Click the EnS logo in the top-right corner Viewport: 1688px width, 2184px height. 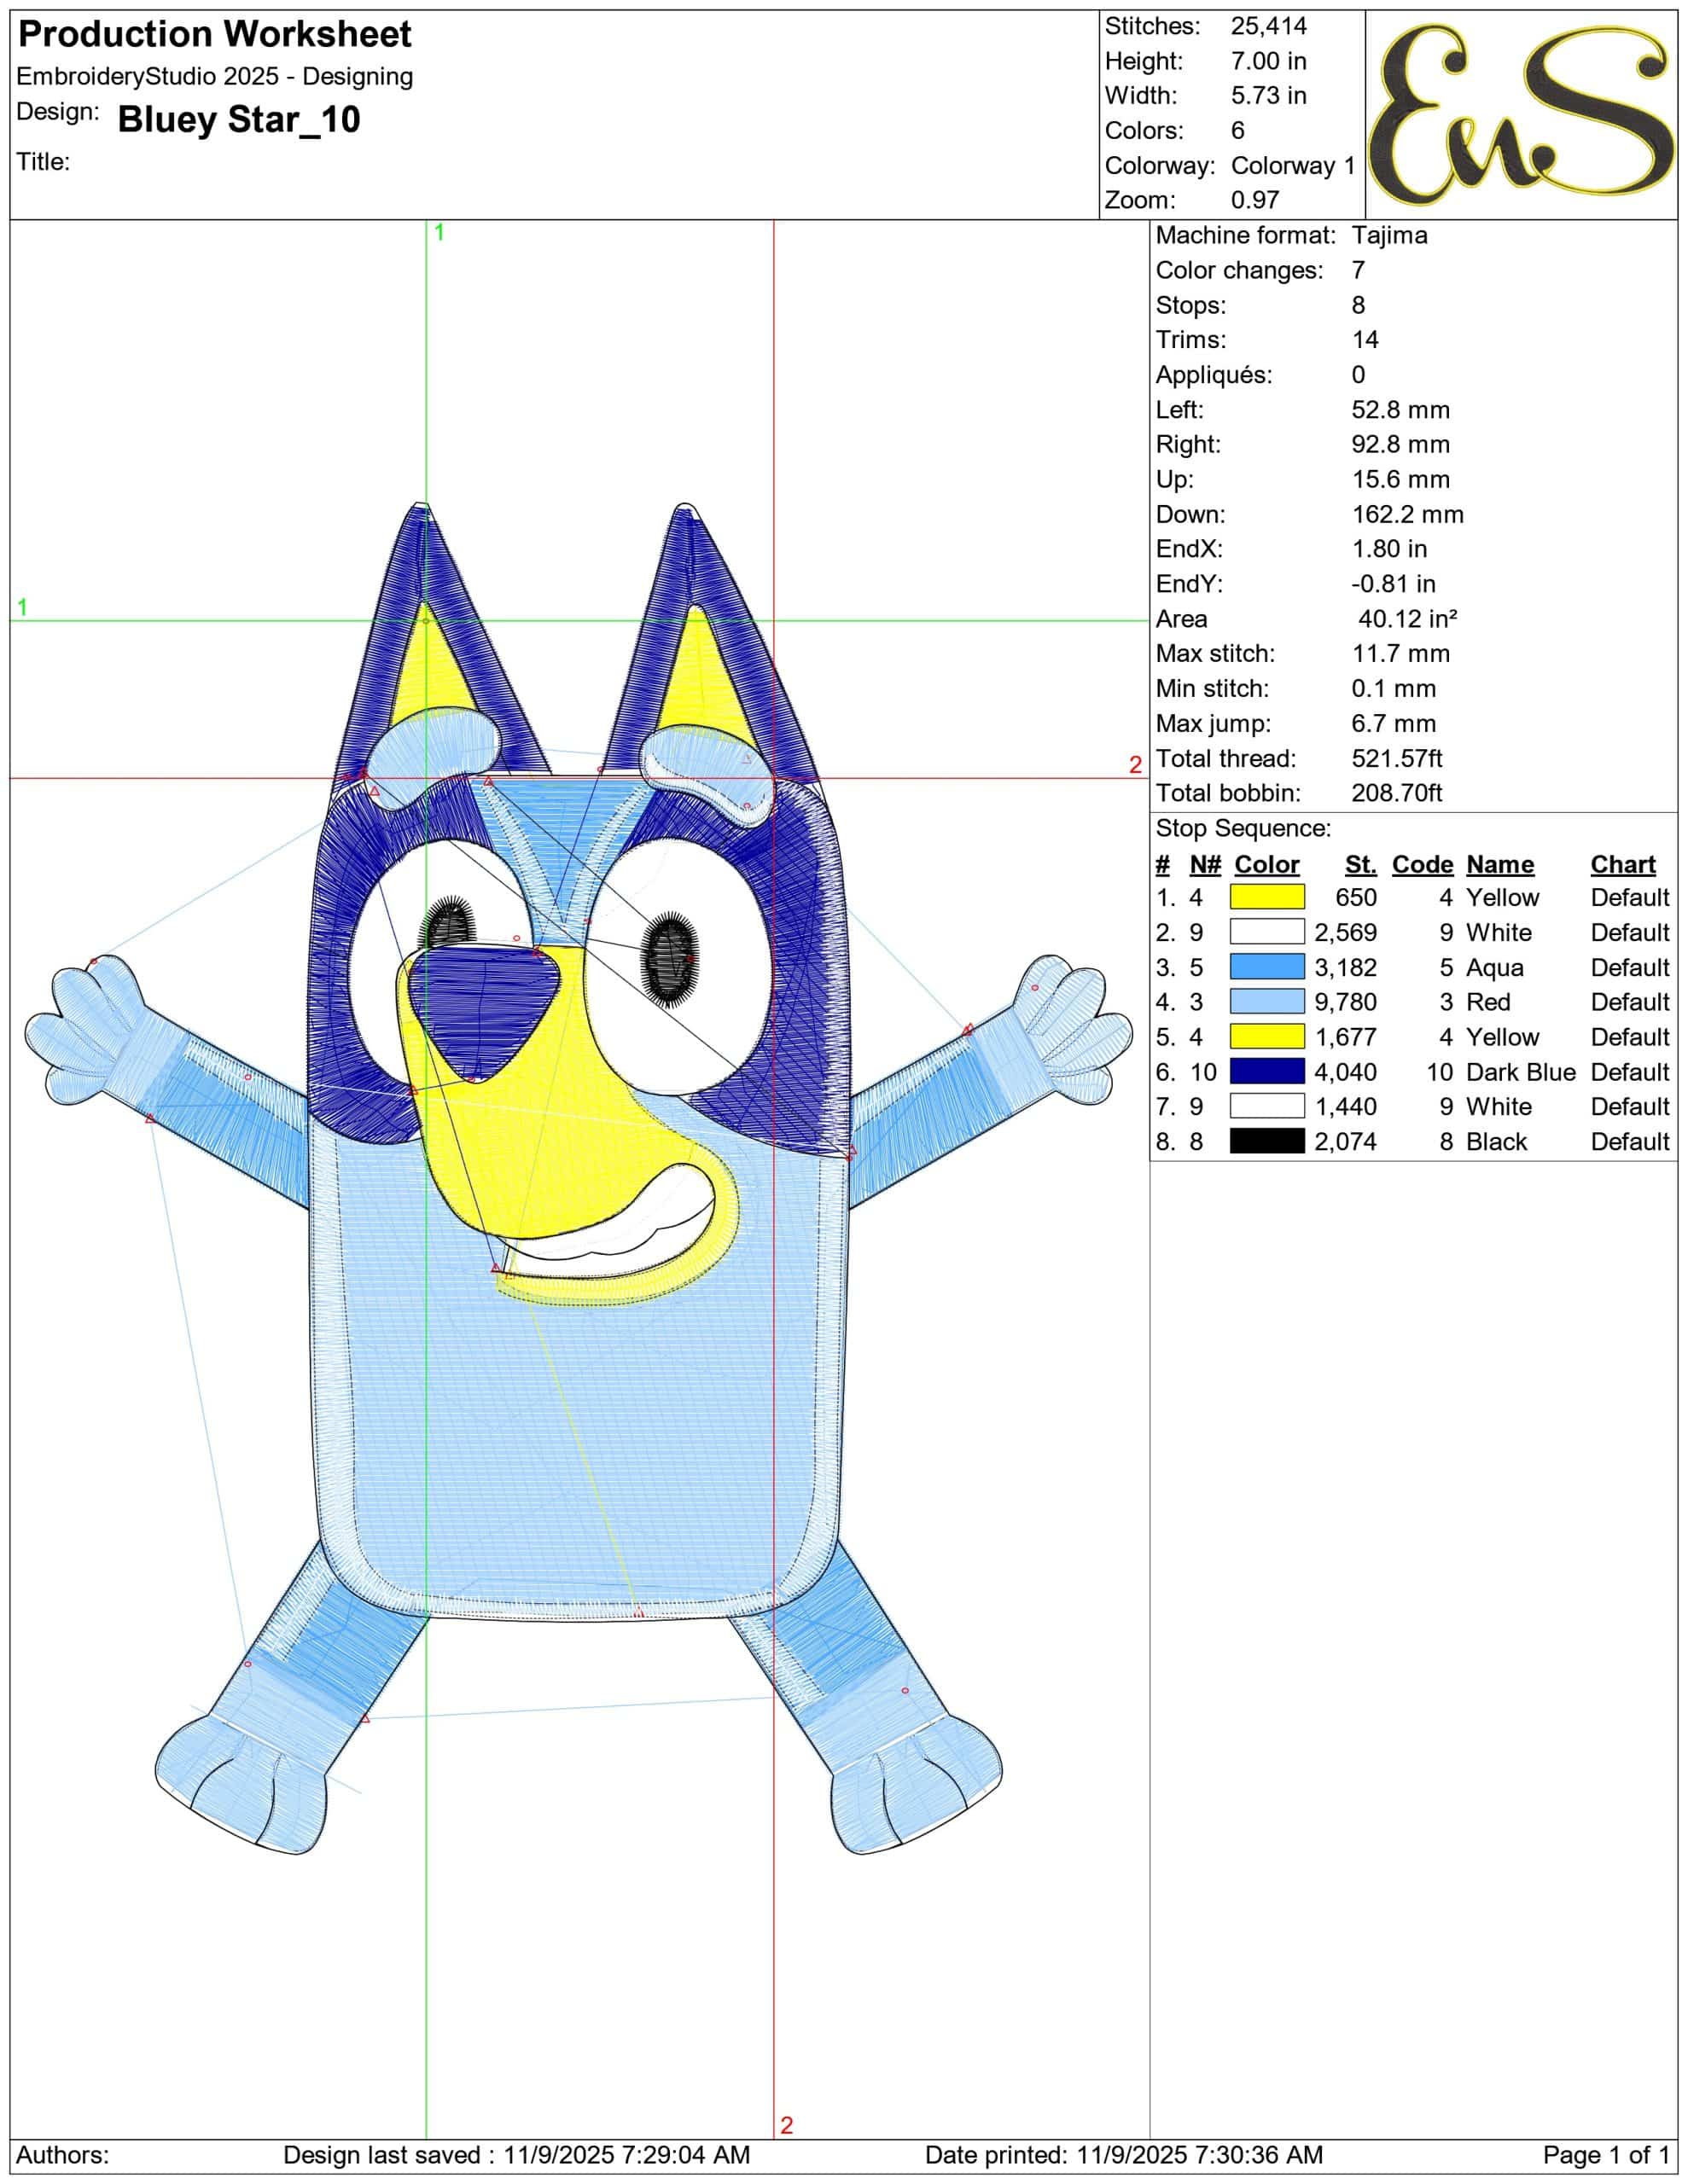click(1521, 114)
